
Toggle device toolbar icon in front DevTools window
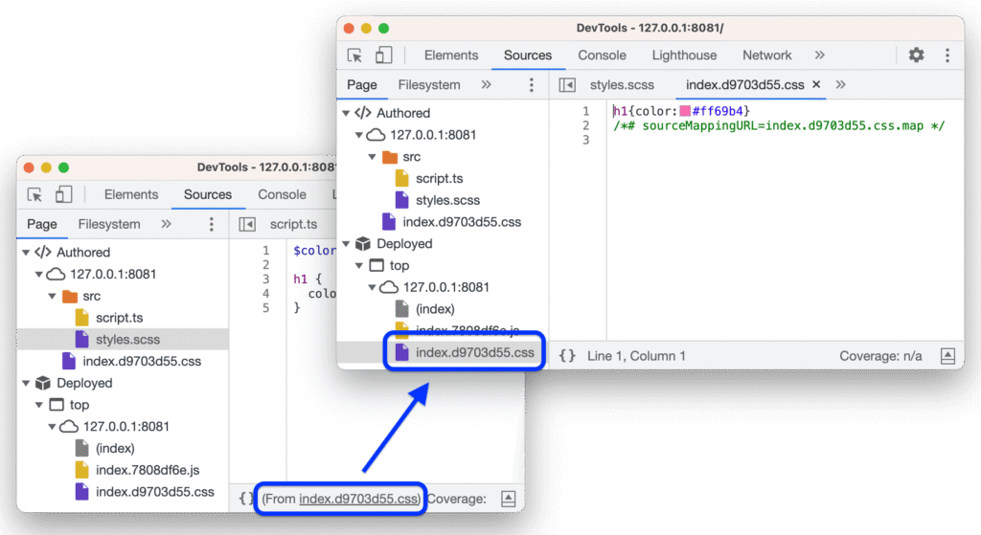point(383,55)
